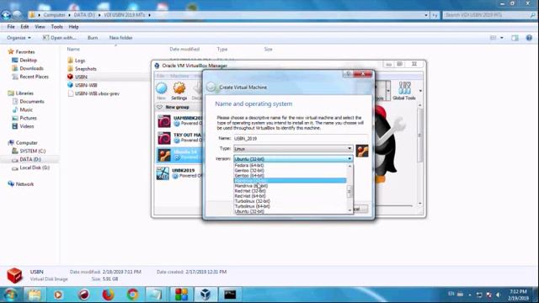Click the New machine icon in VirtualBox toolbar
This screenshot has height=303, width=539.
click(161, 91)
